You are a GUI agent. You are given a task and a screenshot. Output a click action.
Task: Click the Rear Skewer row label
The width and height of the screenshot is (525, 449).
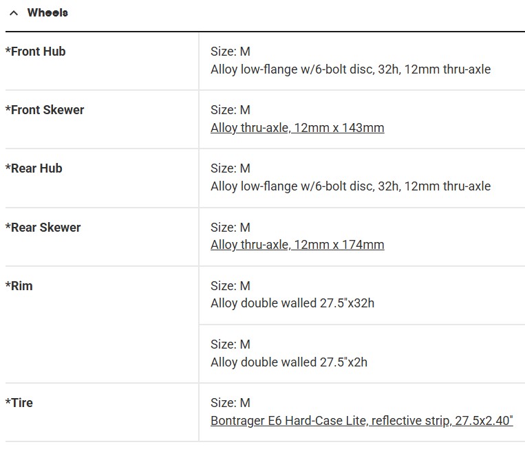43,228
